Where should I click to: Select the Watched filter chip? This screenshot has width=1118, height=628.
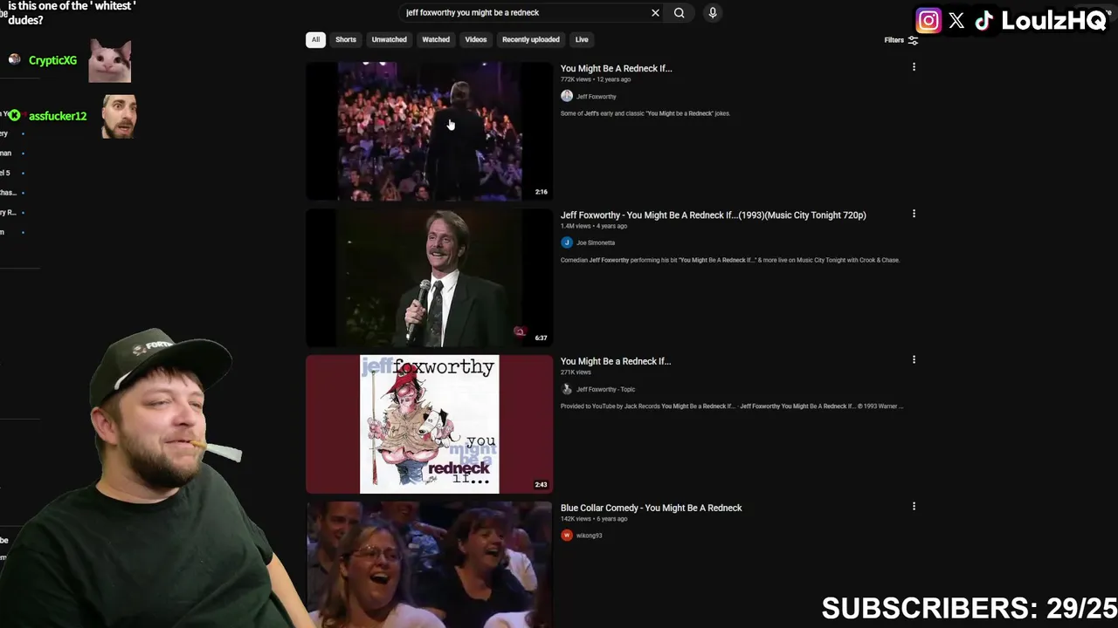point(436,39)
